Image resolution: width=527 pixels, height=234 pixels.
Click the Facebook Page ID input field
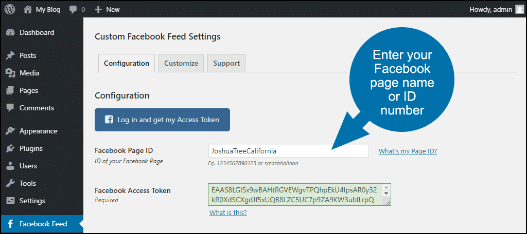point(288,151)
